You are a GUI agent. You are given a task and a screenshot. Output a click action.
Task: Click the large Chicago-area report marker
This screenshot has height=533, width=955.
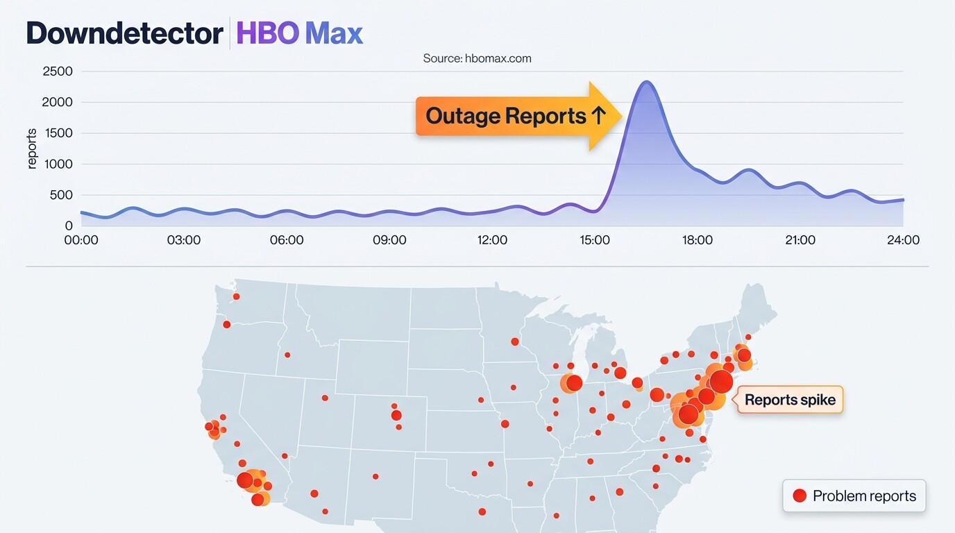click(574, 383)
